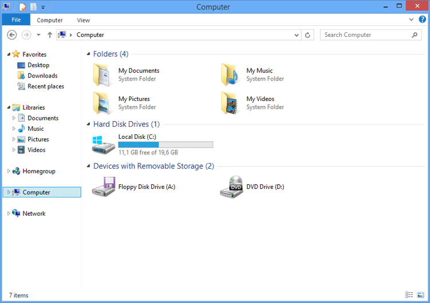Open the File menu tab
The image size is (430, 303).
pos(16,20)
